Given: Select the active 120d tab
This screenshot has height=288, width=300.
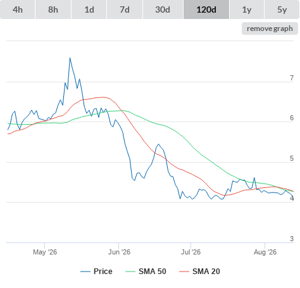Looking at the screenshot, I should click(x=206, y=9).
